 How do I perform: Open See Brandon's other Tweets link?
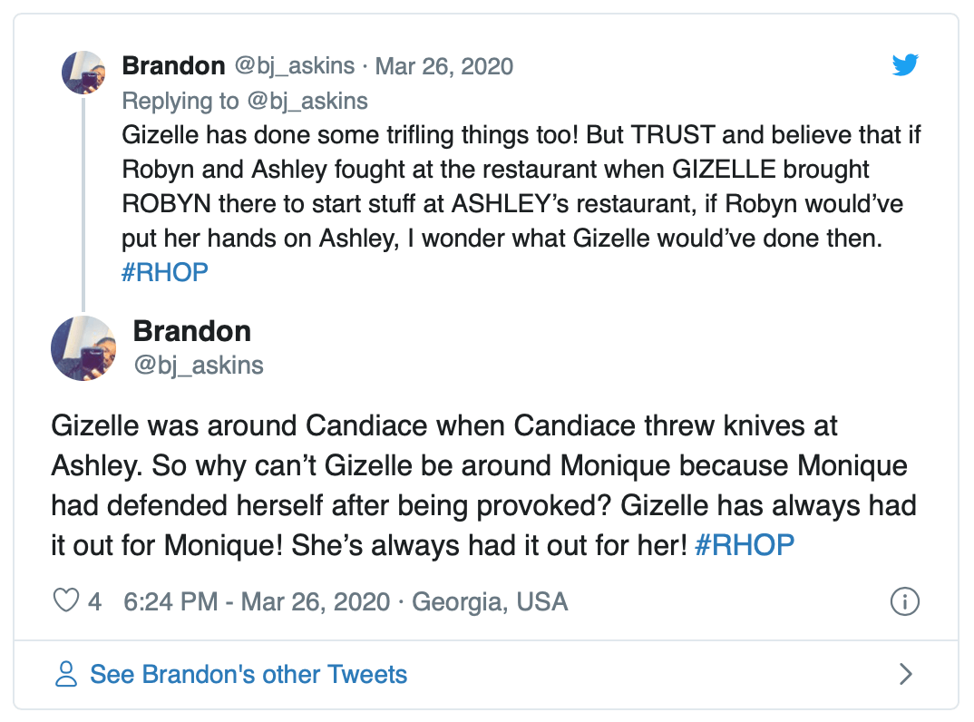point(248,675)
